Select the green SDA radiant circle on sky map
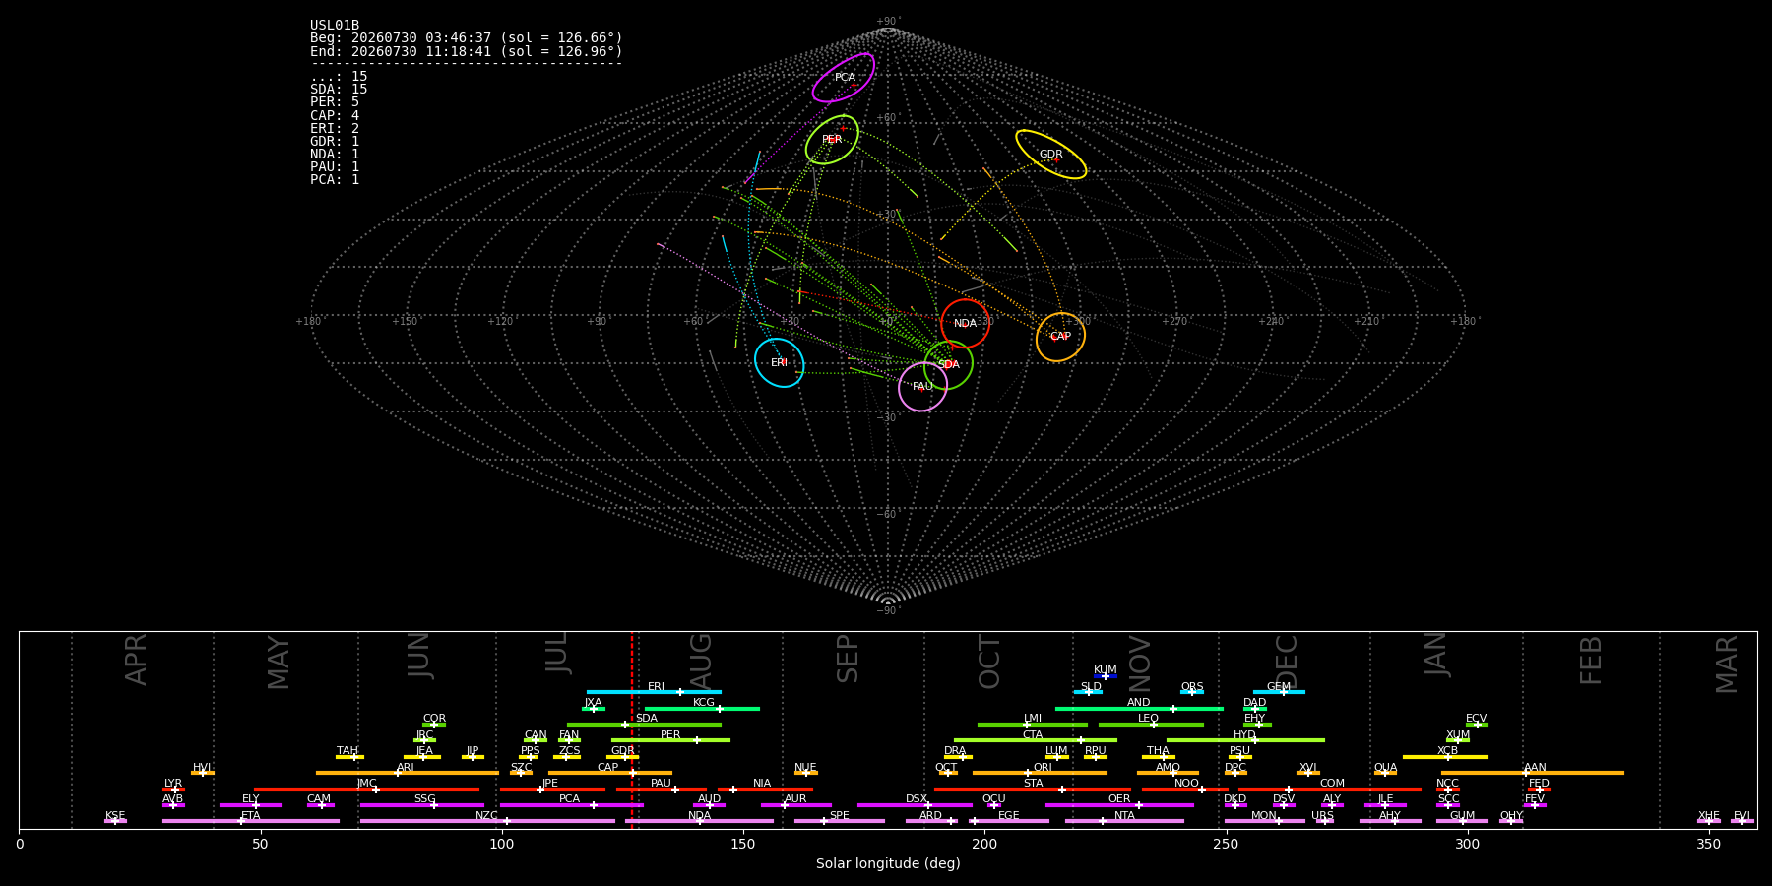This screenshot has height=886, width=1772. pos(949,365)
